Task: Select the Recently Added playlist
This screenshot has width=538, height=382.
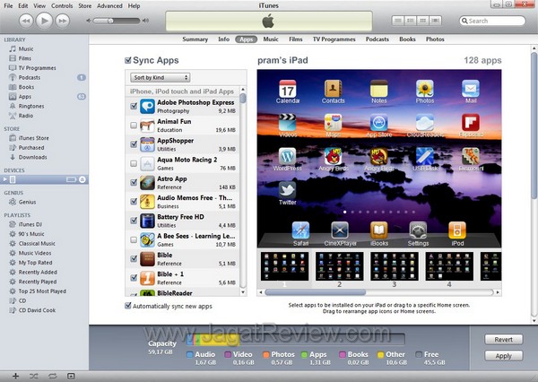Action: point(38,273)
